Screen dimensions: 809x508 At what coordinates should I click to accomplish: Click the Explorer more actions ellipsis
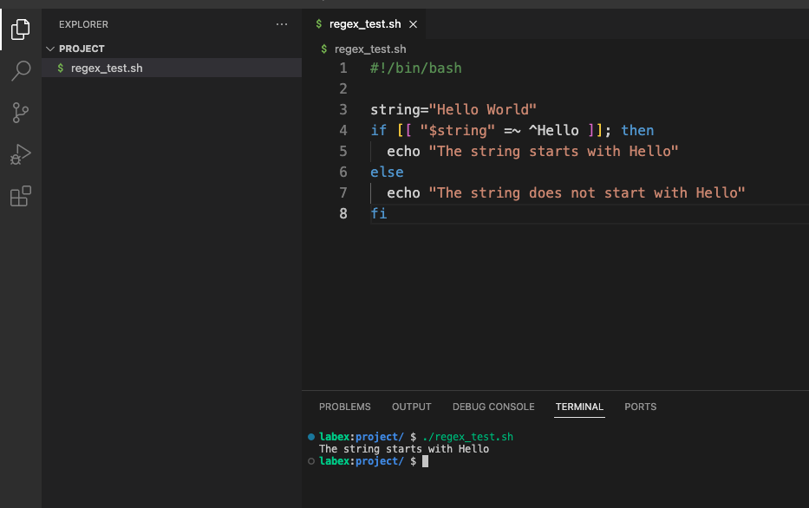pos(281,25)
